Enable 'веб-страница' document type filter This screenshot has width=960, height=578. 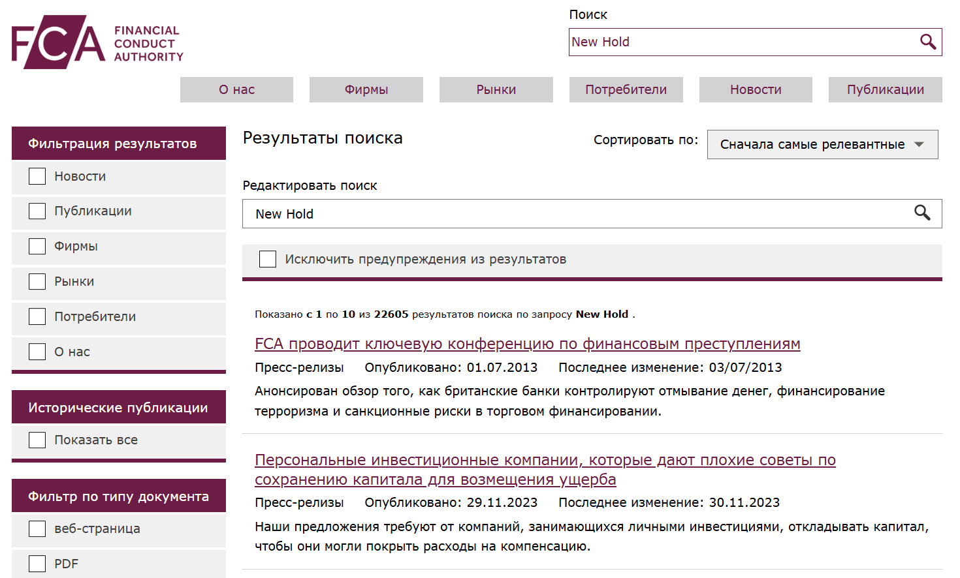pyautogui.click(x=37, y=529)
